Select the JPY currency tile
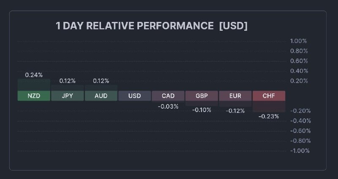The image size is (338, 179). click(x=68, y=96)
